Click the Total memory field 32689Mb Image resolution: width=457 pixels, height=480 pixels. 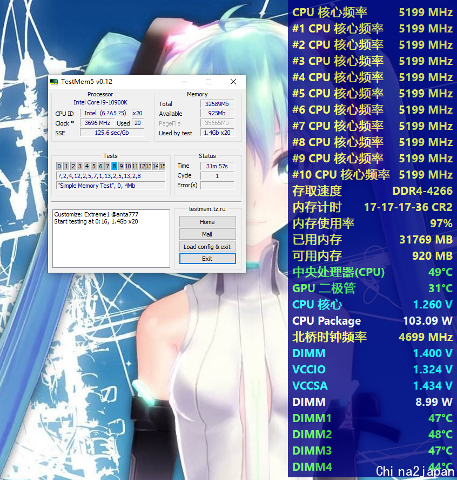coord(217,104)
